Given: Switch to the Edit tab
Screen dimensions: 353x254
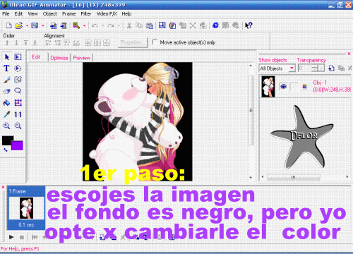Looking at the screenshot, I should point(36,57).
